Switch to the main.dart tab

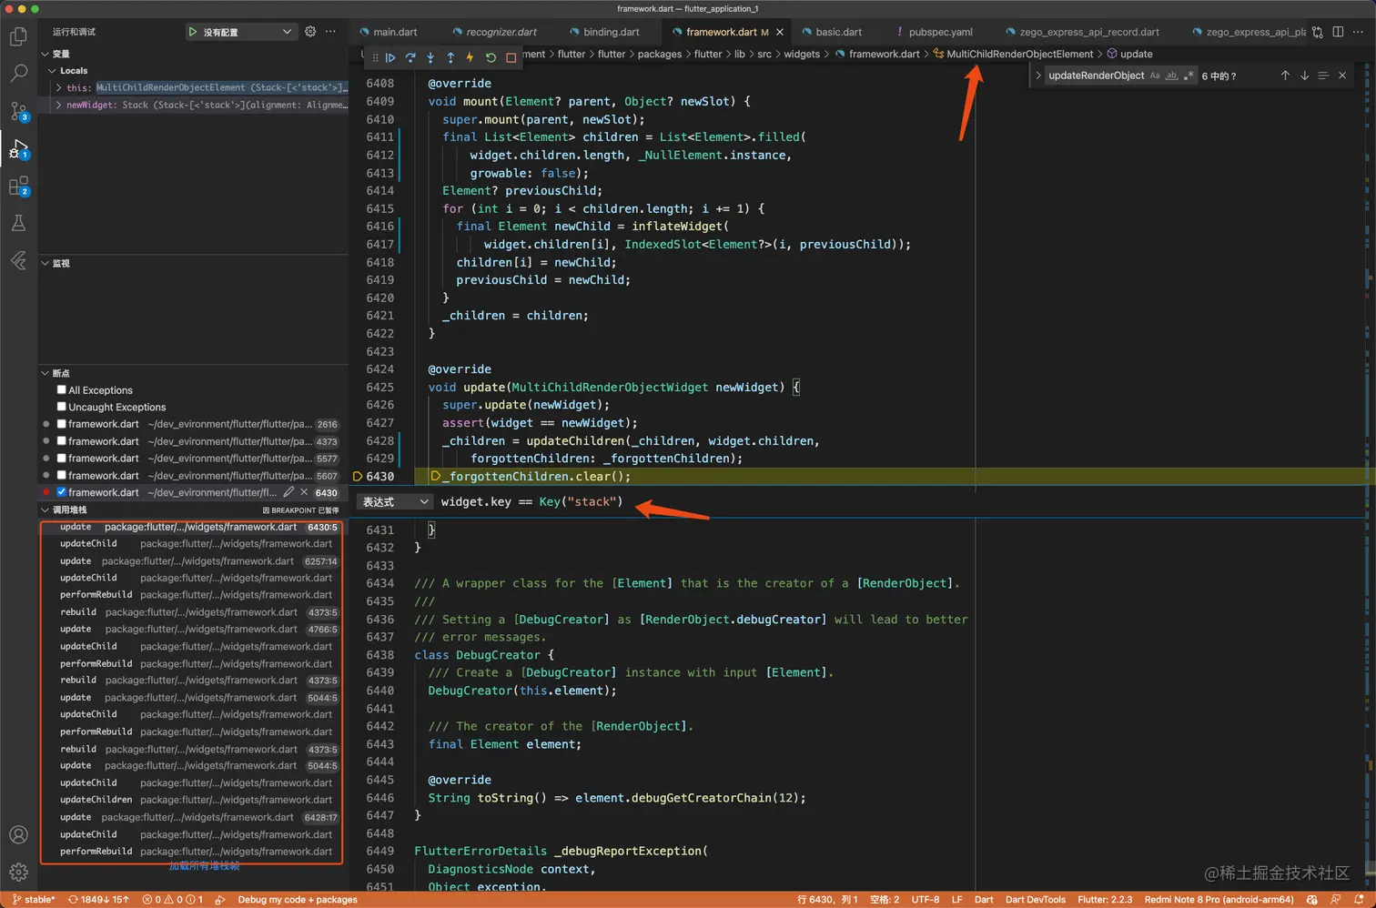pyautogui.click(x=394, y=32)
